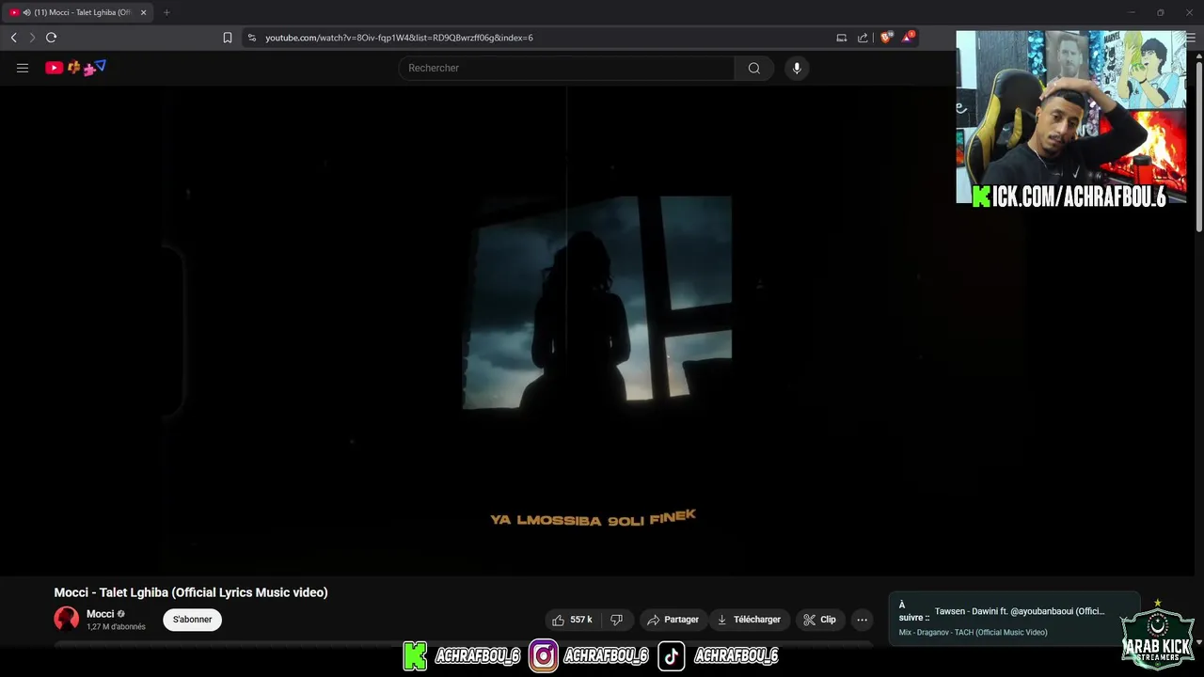Screen dimensions: 1204x677
Task: Open next video Tawsen - Dawini
Action: 1020,611
